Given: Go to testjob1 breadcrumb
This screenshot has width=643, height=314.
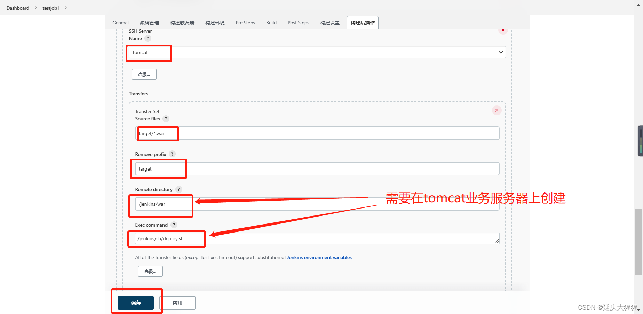Looking at the screenshot, I should [x=51, y=8].
